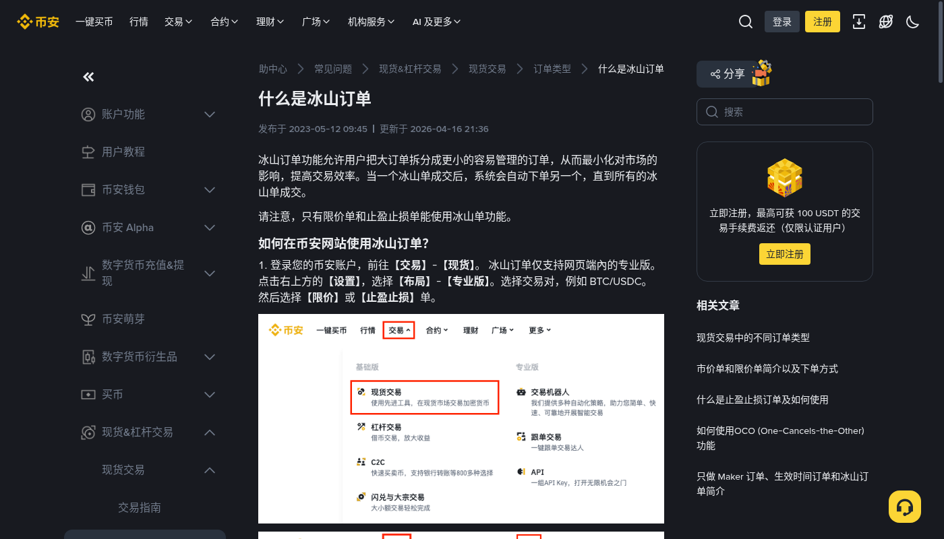Image resolution: width=944 pixels, height=539 pixels.
Task: Click the 币安萌芽 sprout icon
Action: [88, 319]
